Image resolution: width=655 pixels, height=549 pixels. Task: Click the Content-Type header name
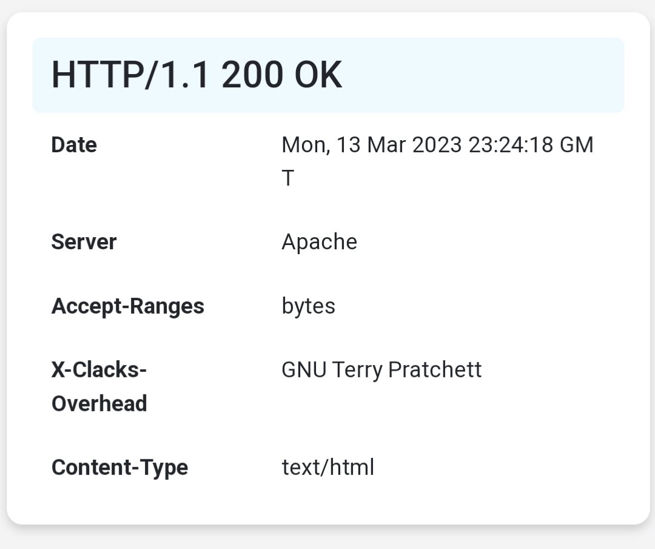point(120,468)
